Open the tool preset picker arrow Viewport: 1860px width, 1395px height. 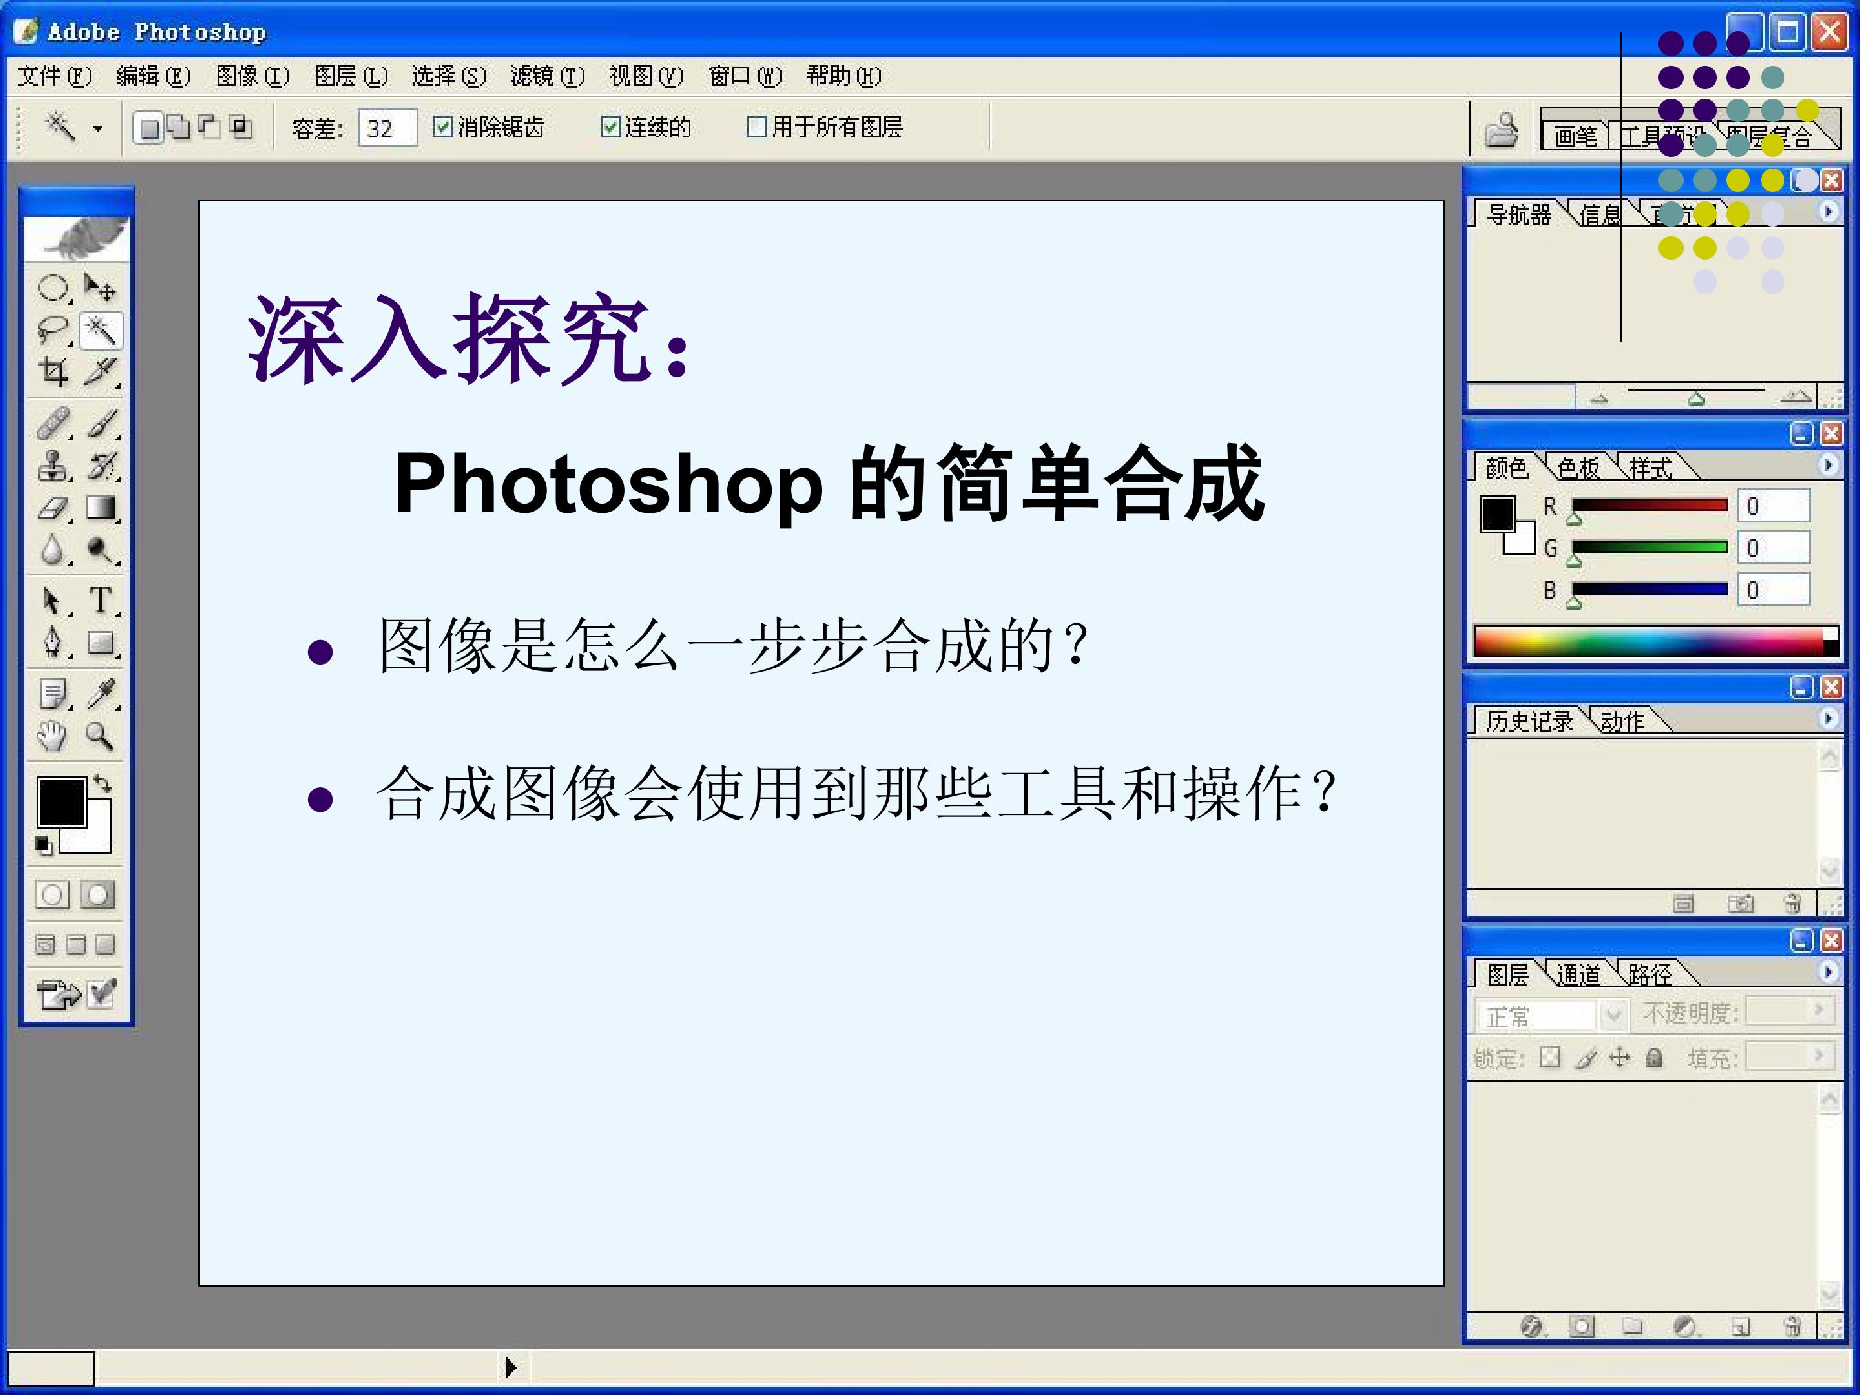point(98,129)
